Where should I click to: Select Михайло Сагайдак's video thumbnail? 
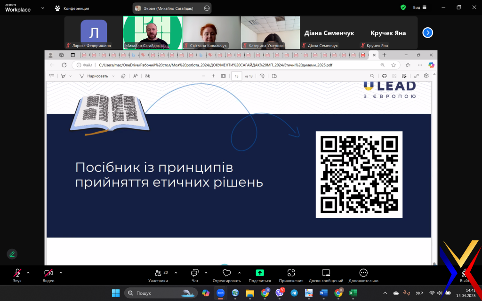pos(153,32)
